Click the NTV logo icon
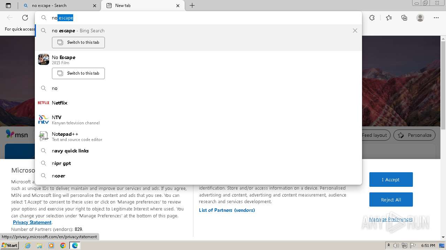This screenshot has height=250, width=446. pos(44,119)
